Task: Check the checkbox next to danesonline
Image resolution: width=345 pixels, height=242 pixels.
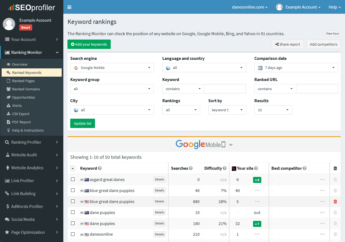Action: pyautogui.click(x=73, y=234)
